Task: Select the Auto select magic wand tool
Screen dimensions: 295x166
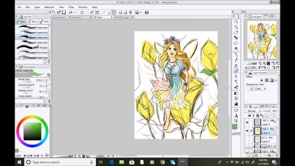Action: pos(236,48)
